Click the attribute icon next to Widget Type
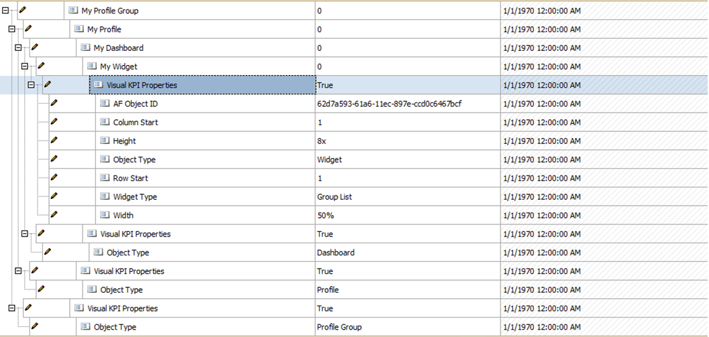The image size is (709, 337). 105,197
